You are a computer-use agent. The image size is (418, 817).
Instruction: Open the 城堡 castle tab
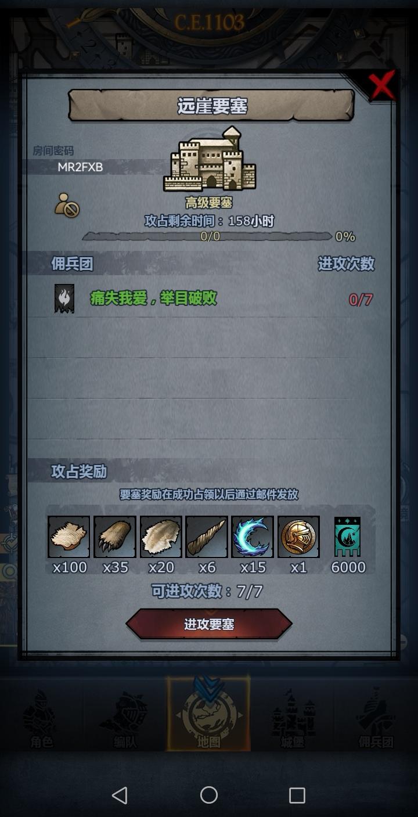293,718
